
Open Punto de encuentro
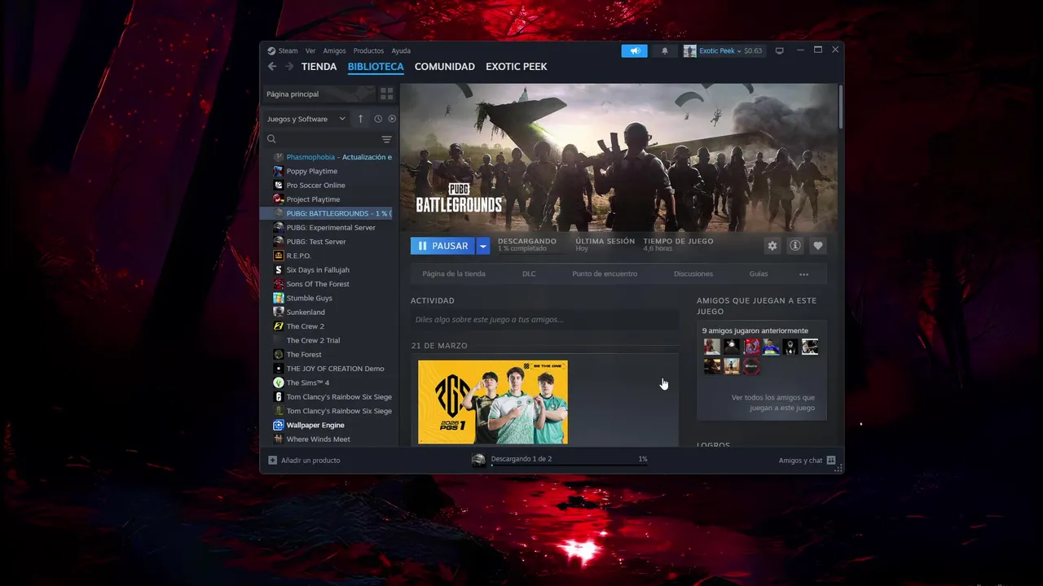coord(605,274)
